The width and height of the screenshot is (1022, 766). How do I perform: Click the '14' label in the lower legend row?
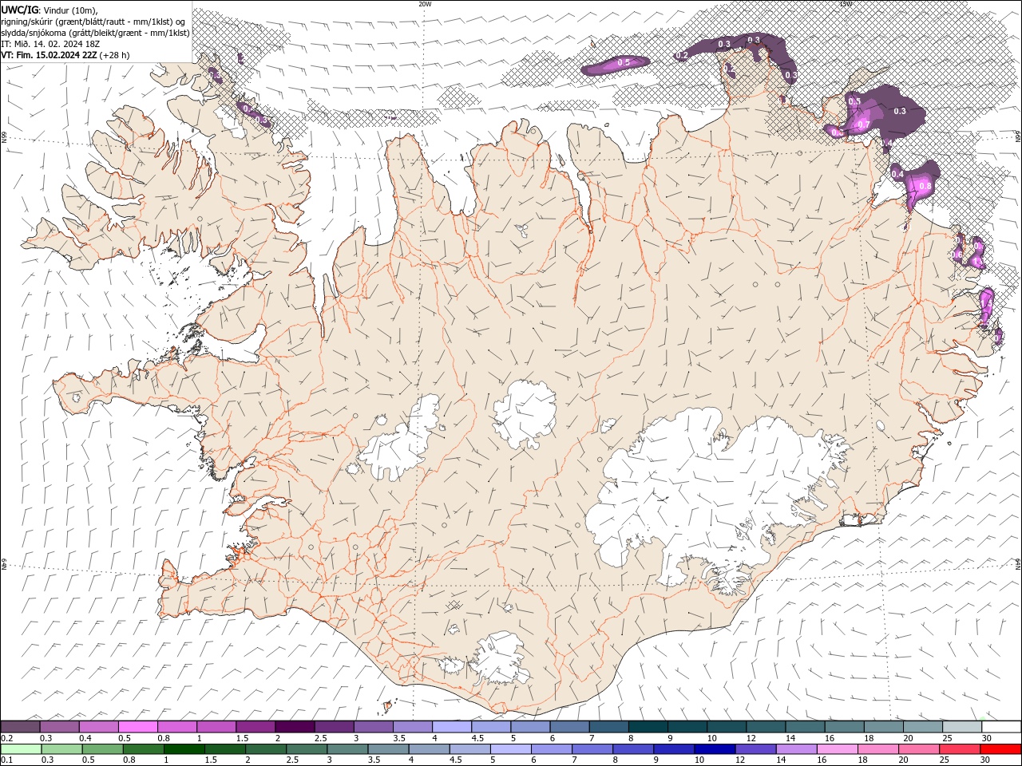(780, 760)
